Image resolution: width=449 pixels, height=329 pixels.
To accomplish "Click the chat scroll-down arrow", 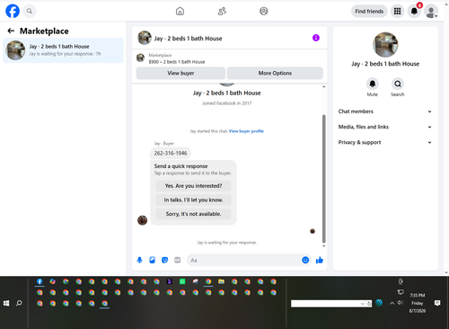I will [x=323, y=246].
